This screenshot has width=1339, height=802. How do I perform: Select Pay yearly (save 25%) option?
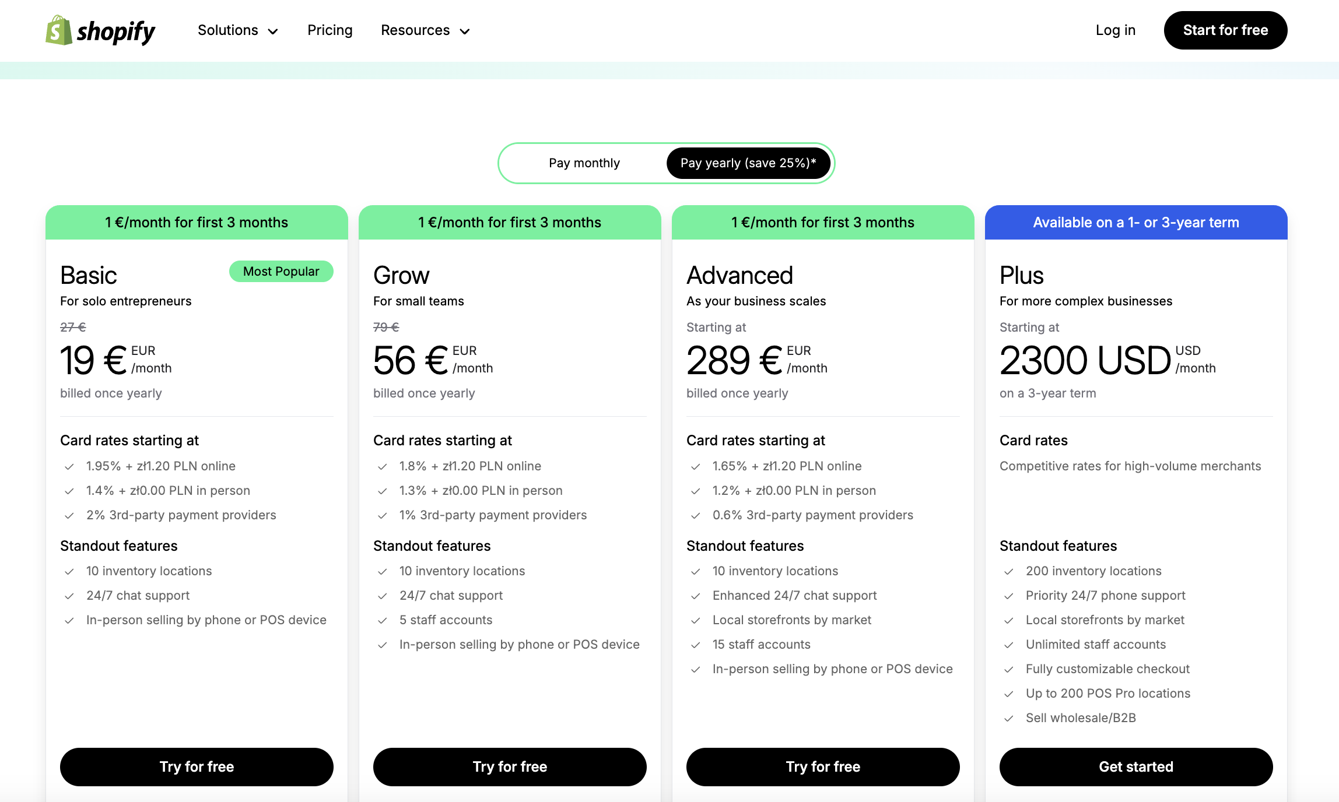pos(748,163)
